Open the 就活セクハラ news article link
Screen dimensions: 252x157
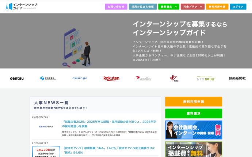point(109,150)
